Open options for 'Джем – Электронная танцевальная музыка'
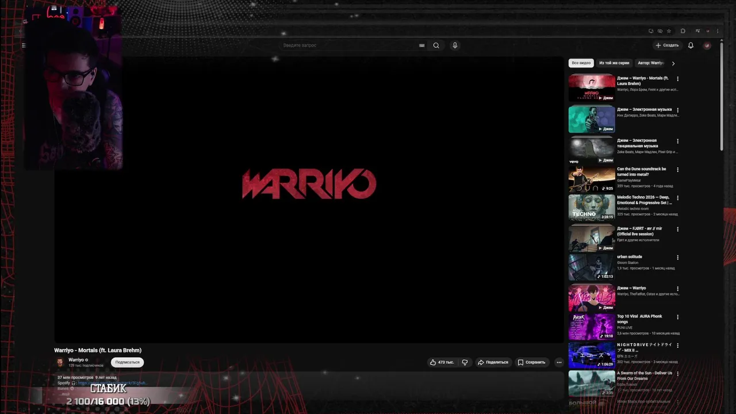This screenshot has width=736, height=414. coord(677,141)
